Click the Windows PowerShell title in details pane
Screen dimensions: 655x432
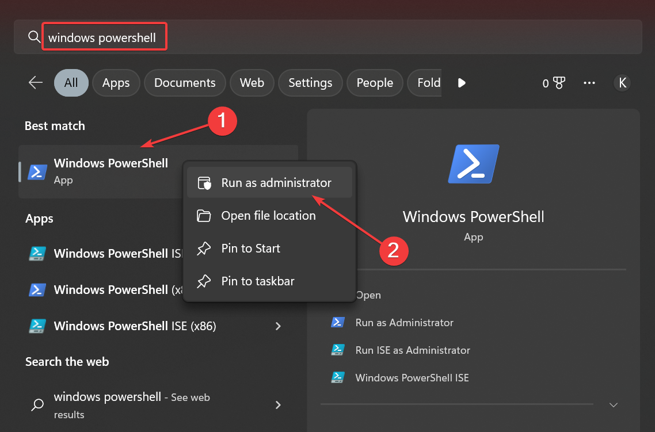(x=473, y=217)
